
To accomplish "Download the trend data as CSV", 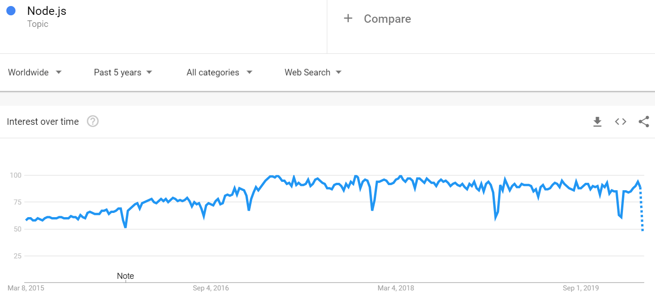I will click(x=597, y=122).
